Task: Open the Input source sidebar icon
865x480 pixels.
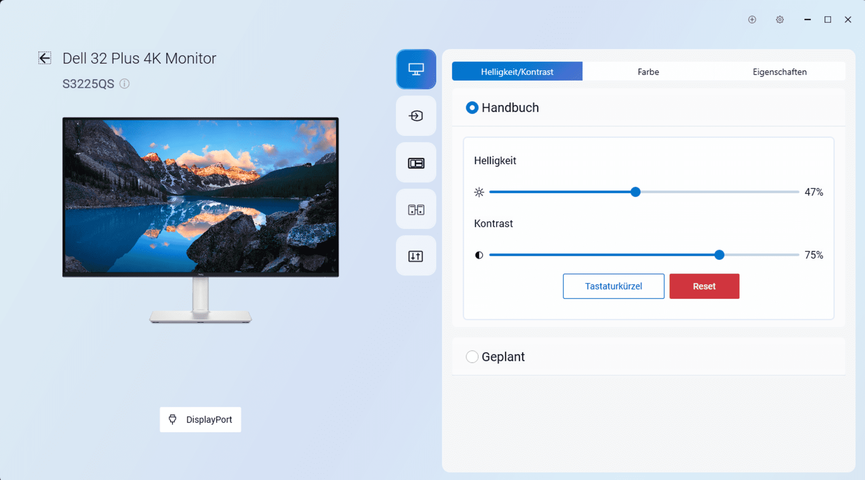Action: tap(416, 116)
